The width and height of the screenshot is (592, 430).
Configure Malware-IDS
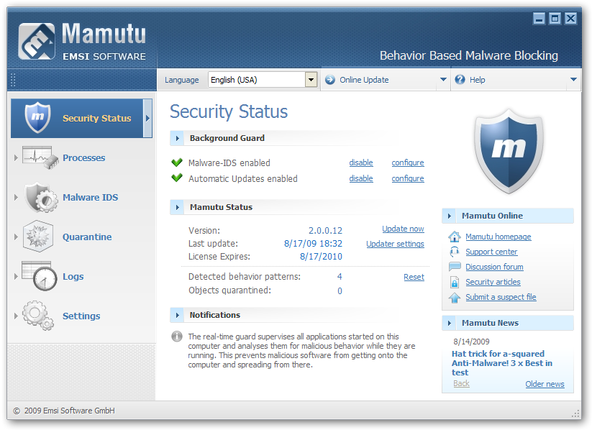tap(408, 163)
